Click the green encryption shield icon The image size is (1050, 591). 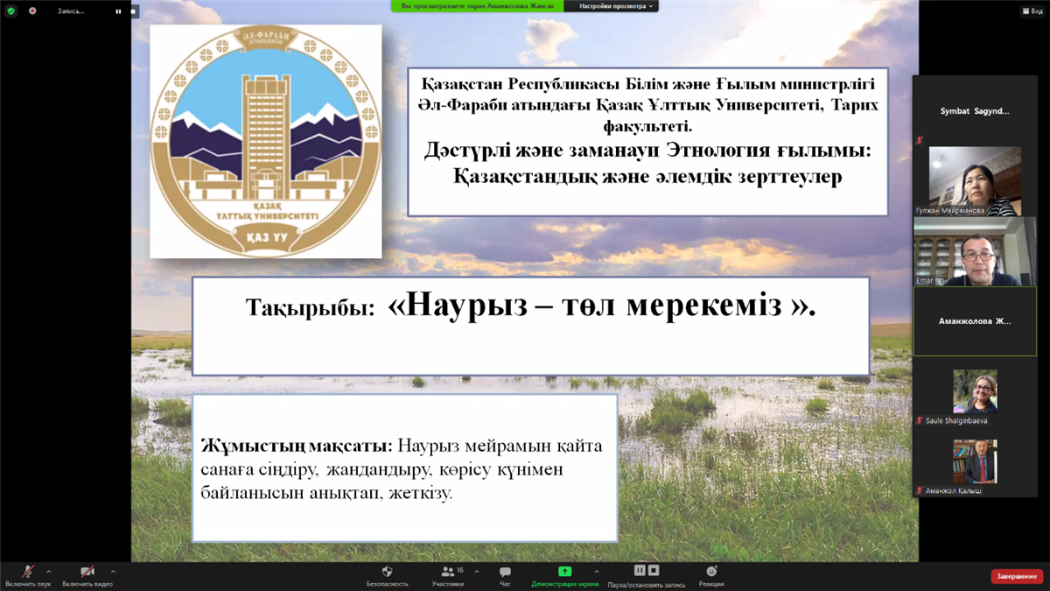(10, 11)
